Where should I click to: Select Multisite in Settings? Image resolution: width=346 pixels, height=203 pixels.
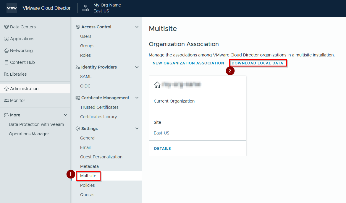pyautogui.click(x=88, y=176)
